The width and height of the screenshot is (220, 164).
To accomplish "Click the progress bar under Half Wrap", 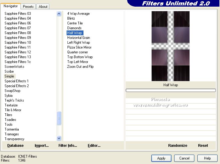I will (x=171, y=90).
